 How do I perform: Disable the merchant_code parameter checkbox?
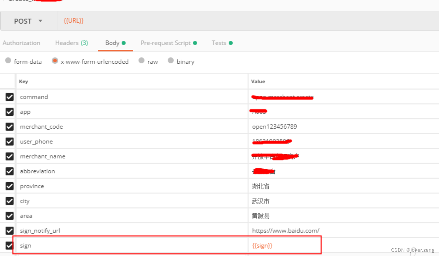tap(9, 126)
